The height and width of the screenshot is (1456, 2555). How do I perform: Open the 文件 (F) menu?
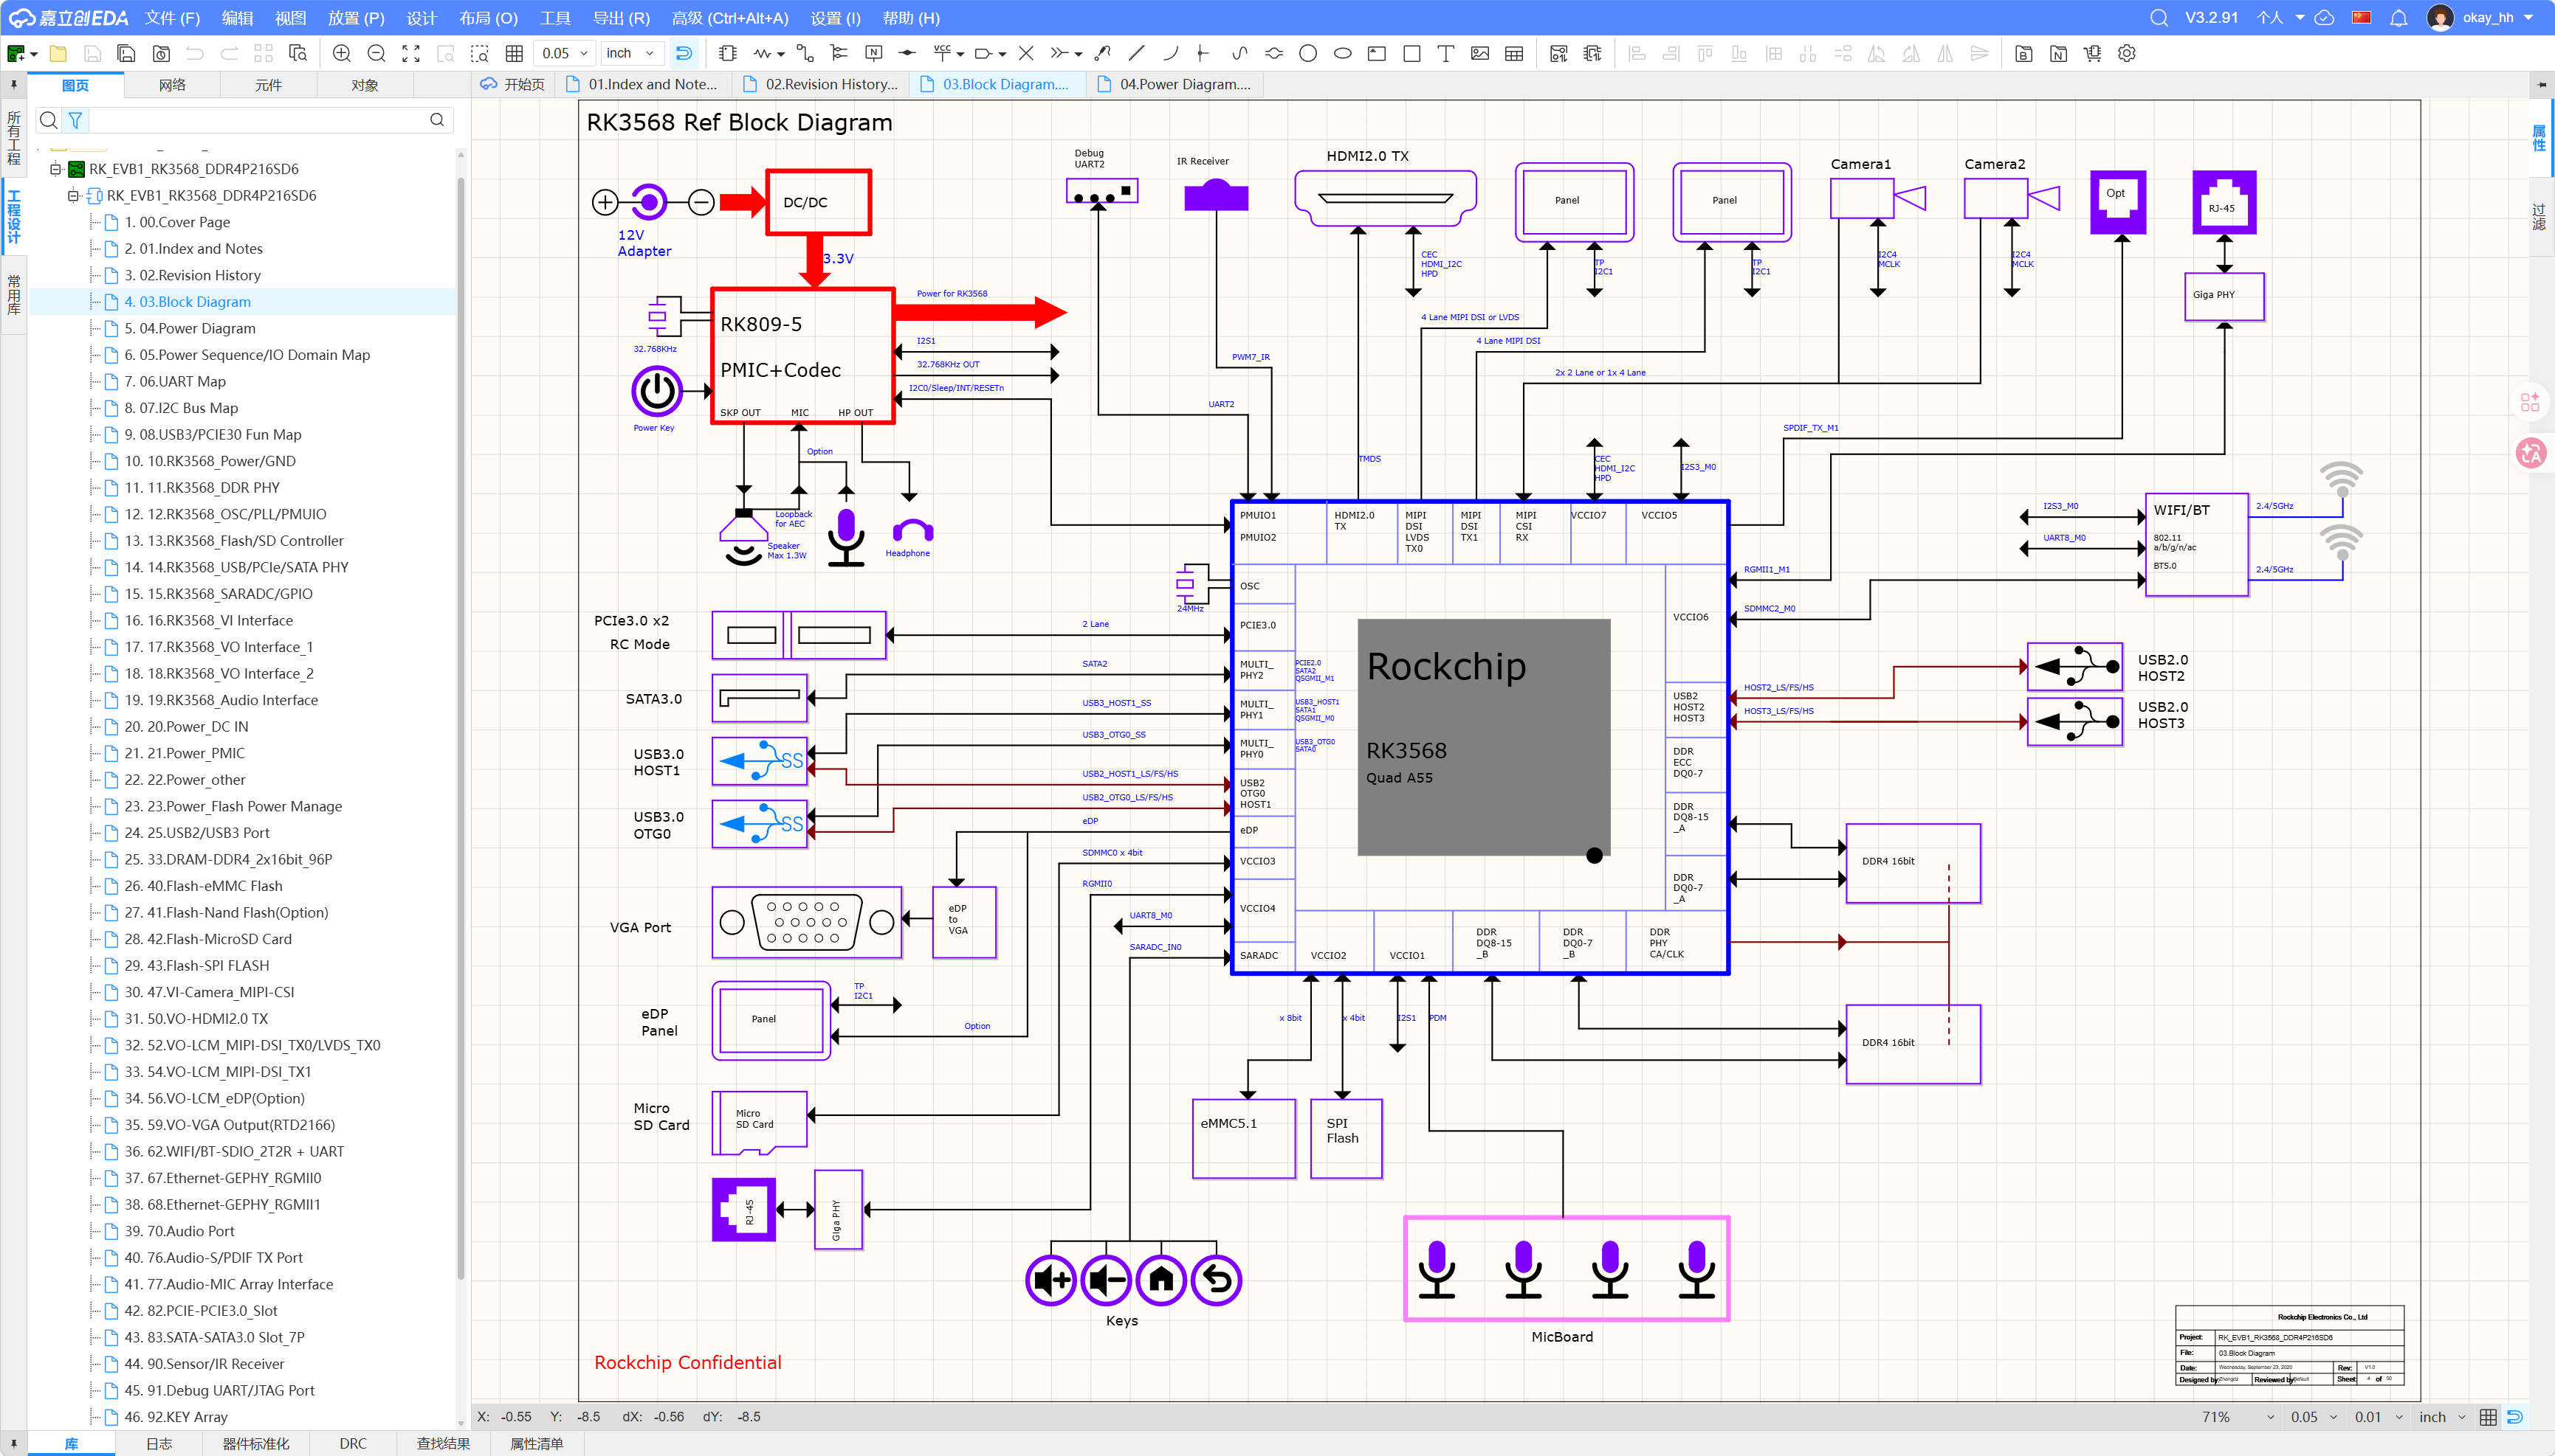(172, 18)
